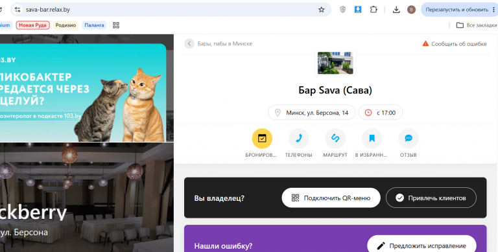Click the Отзыв speech bubble icon
The height and width of the screenshot is (252, 498).
(409, 139)
